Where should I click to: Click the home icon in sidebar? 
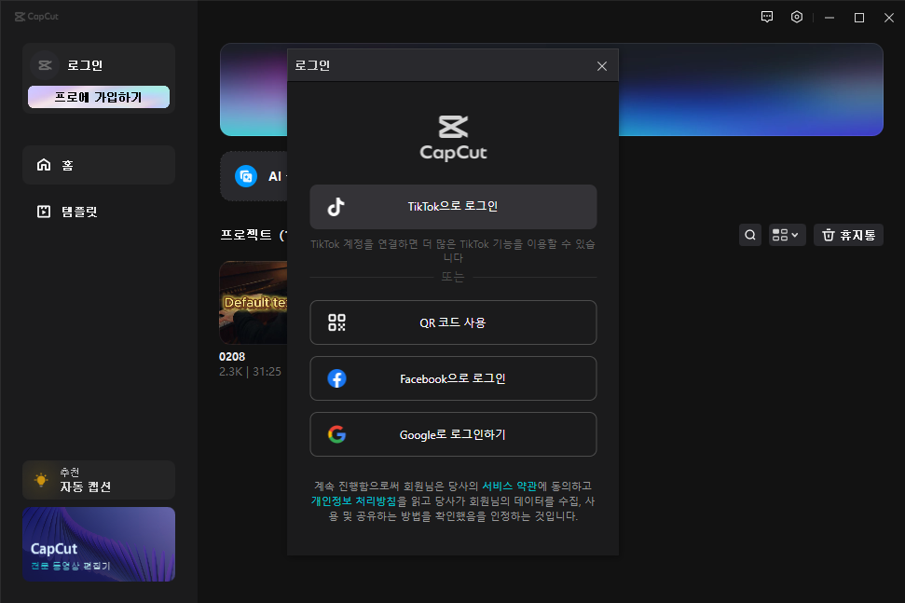44,165
